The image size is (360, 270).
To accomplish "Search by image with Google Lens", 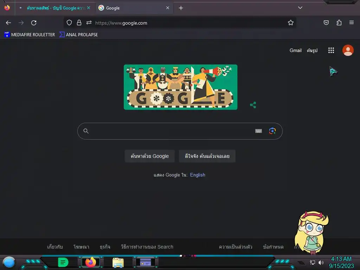I will coord(272,131).
